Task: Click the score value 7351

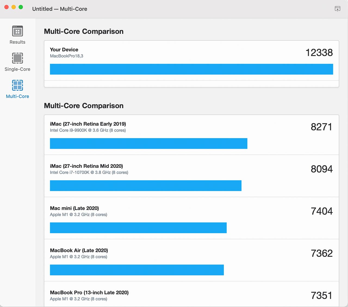Action: point(322,296)
